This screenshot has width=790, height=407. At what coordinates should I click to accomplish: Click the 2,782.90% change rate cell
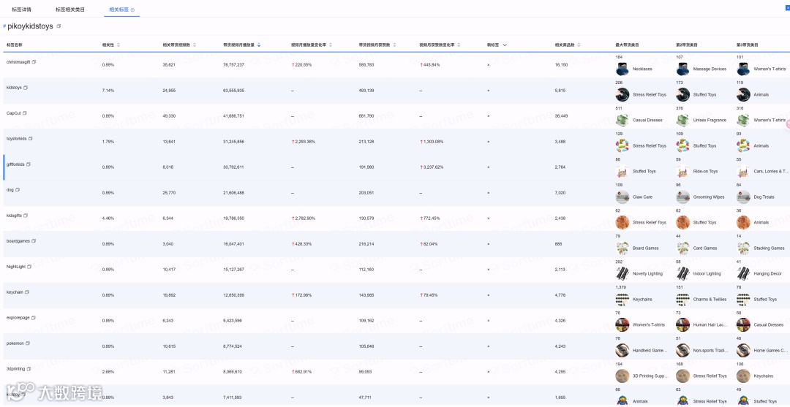(x=304, y=218)
